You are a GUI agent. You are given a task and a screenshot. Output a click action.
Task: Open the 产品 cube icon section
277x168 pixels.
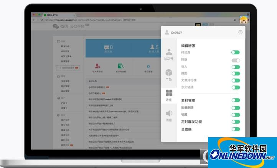pyautogui.click(x=169, y=75)
